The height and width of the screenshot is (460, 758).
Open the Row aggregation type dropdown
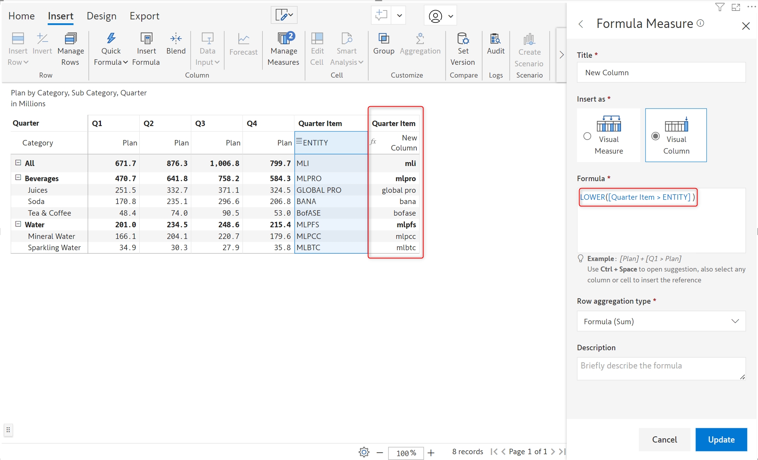[x=661, y=321]
